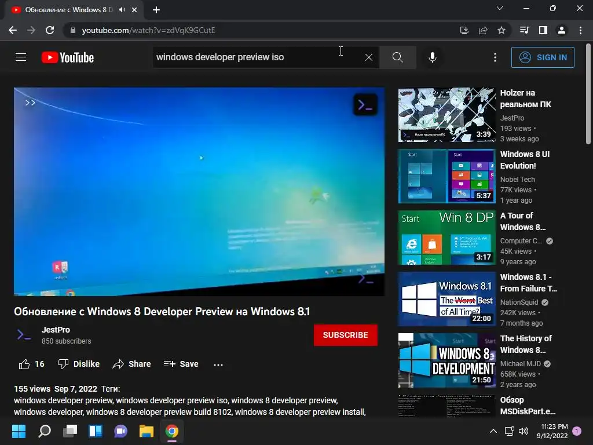Open the Chrome profile avatar
Image resolution: width=593 pixels, height=445 pixels.
tap(562, 30)
